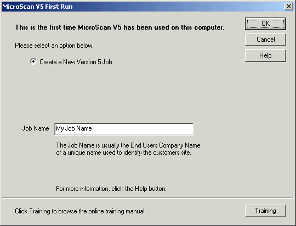
Task: Click the 'For more information' help hint text
Action: coord(111,189)
